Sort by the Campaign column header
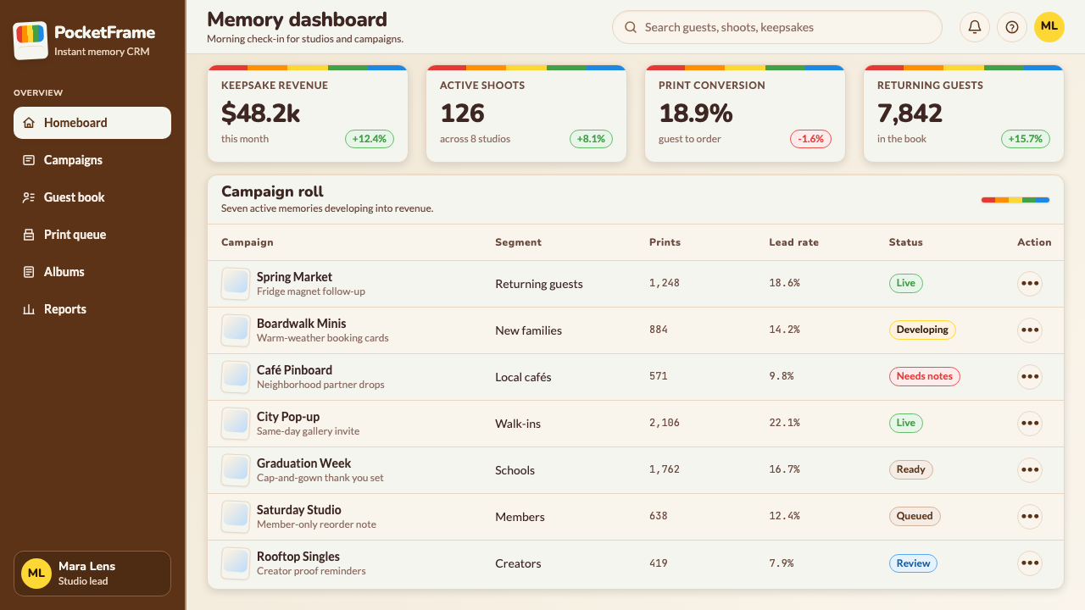The width and height of the screenshot is (1085, 610). 248,242
